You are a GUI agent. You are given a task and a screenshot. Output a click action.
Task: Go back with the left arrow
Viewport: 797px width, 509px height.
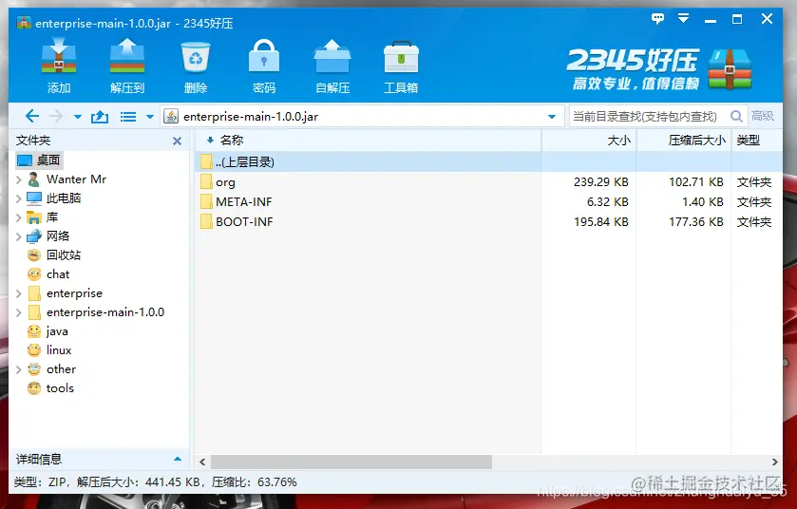(x=32, y=116)
